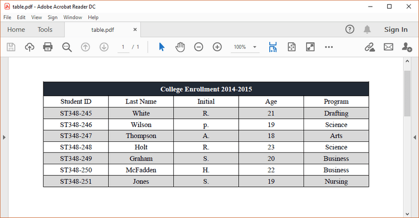This screenshot has width=419, height=218.
Task: Switch to the Tools tab
Action: coord(45,29)
